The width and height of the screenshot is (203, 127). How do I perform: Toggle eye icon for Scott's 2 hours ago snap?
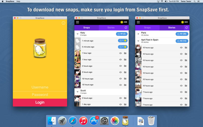121,98
